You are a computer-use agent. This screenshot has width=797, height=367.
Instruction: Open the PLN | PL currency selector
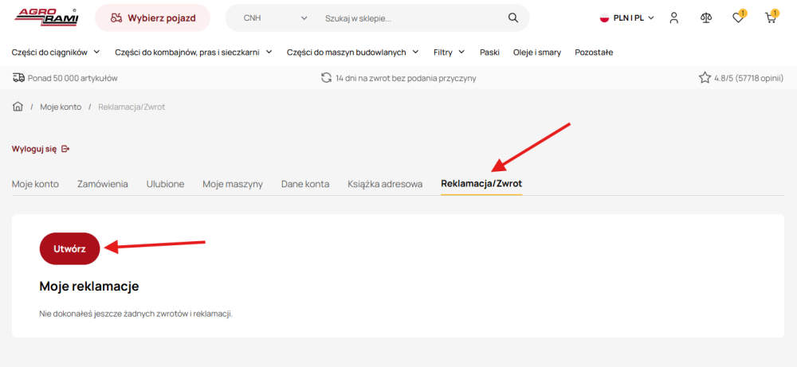pos(626,18)
